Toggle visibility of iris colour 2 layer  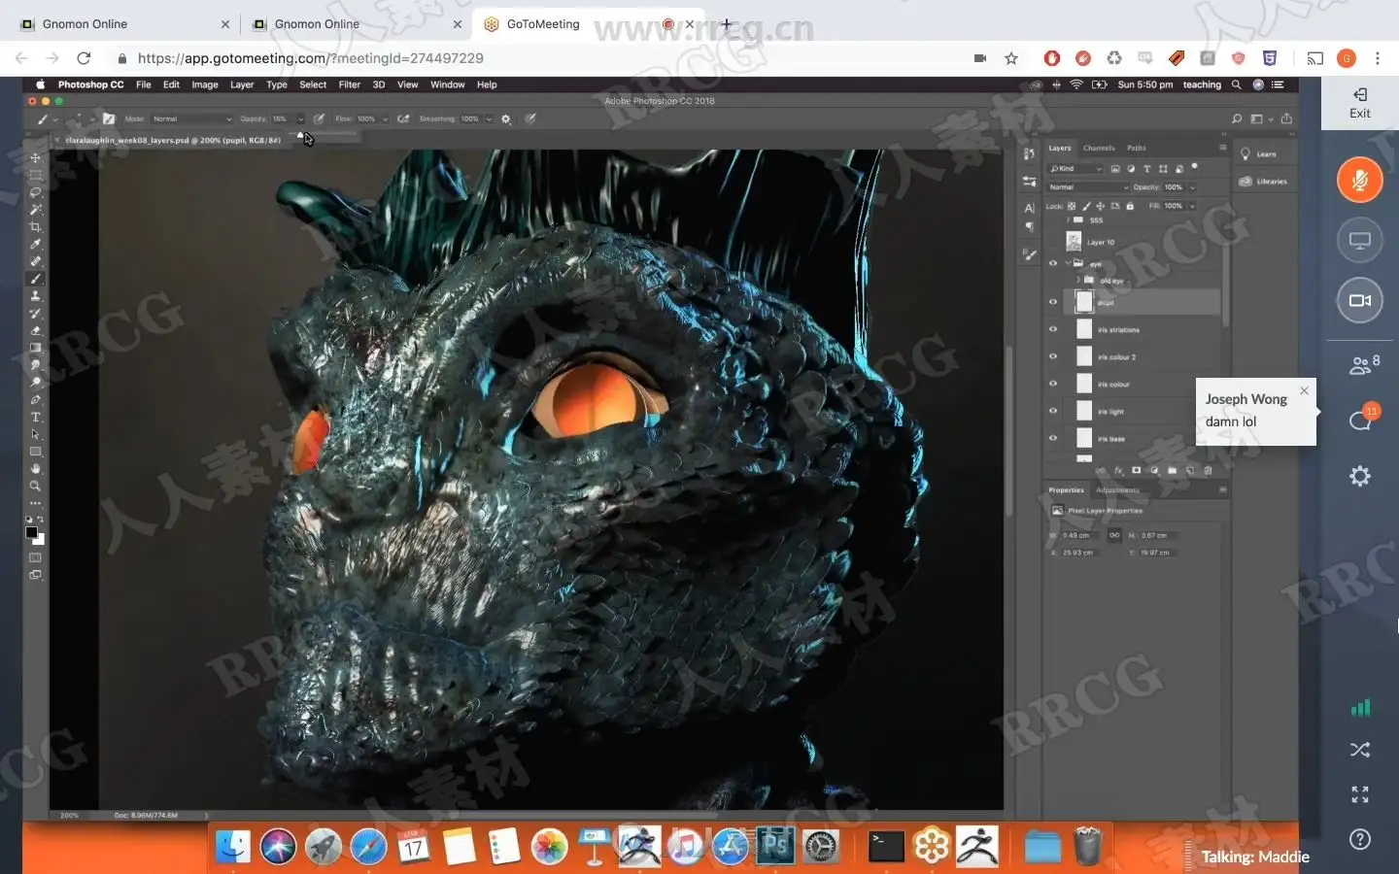click(1052, 356)
